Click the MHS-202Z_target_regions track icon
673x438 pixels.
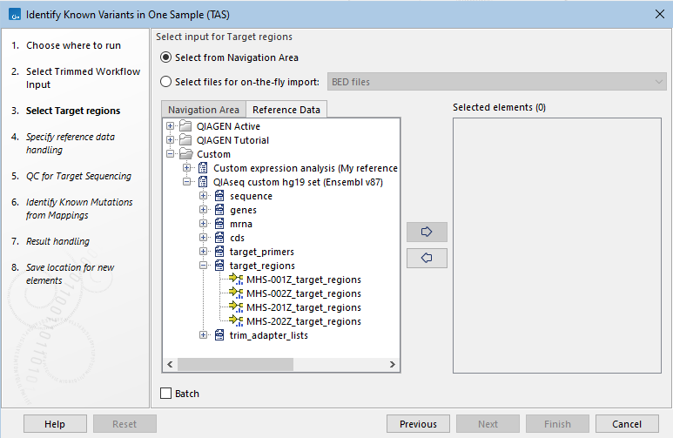pyautogui.click(x=236, y=321)
